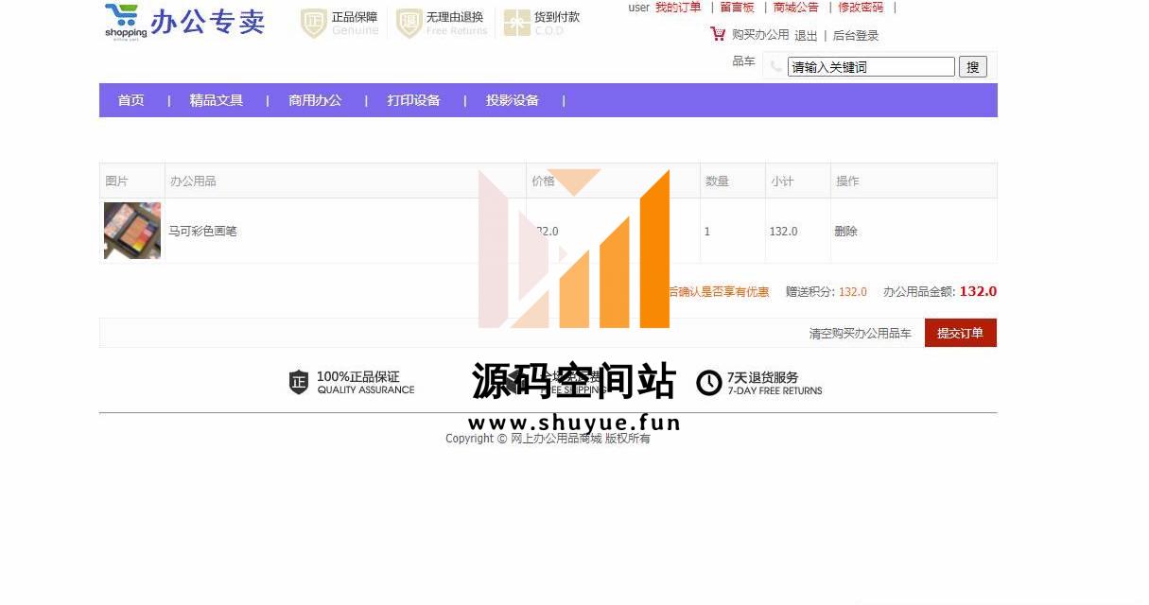Click the quantity value 1 in the row
Viewport: 1149px width, 605px height.
tap(707, 231)
